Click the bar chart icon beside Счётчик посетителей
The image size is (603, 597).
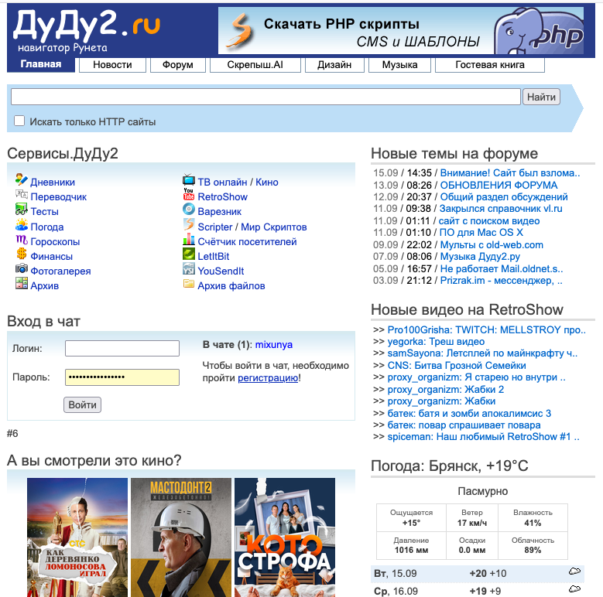click(x=189, y=239)
